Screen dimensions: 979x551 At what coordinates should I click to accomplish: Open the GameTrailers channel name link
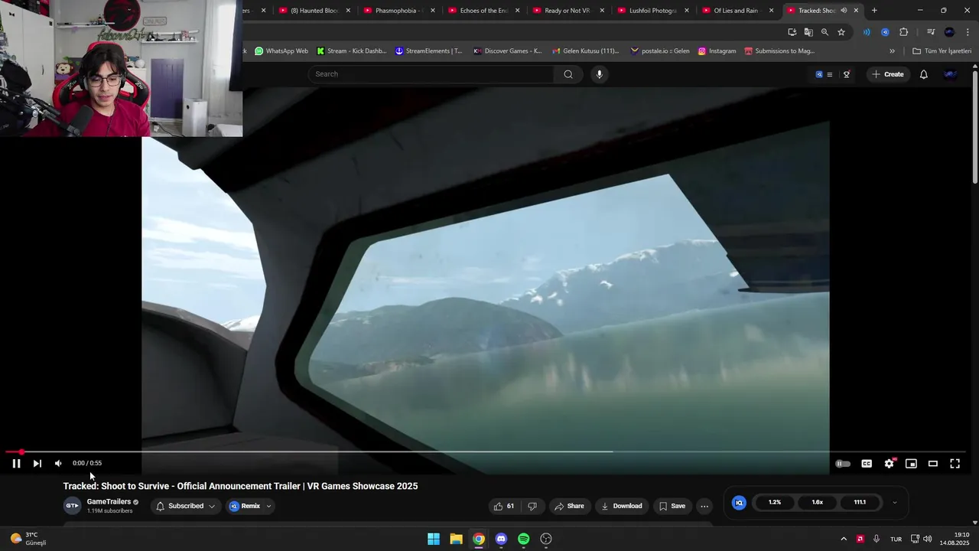(x=109, y=502)
